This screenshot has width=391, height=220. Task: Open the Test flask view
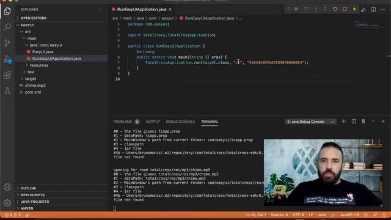7,91
